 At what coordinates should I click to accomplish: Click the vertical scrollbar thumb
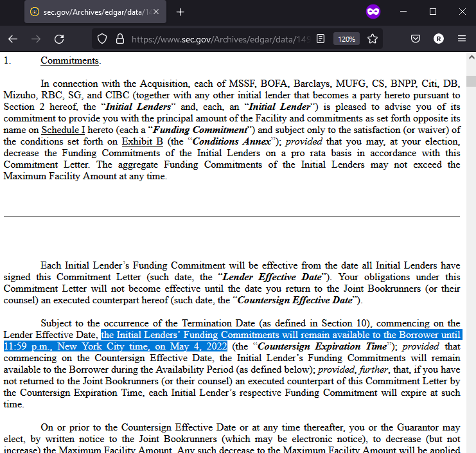click(471, 80)
